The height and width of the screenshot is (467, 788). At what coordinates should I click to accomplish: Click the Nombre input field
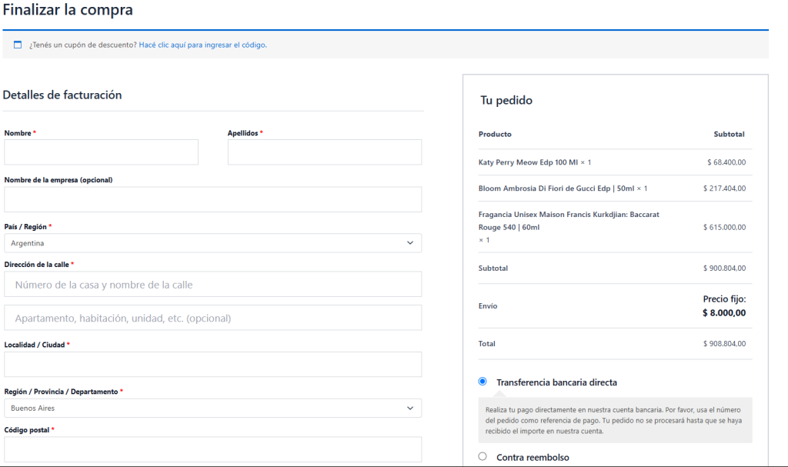click(101, 152)
